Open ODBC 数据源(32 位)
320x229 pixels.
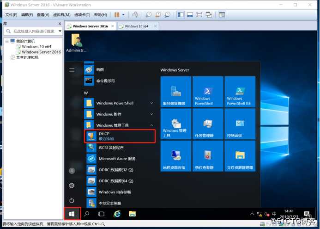point(121,170)
